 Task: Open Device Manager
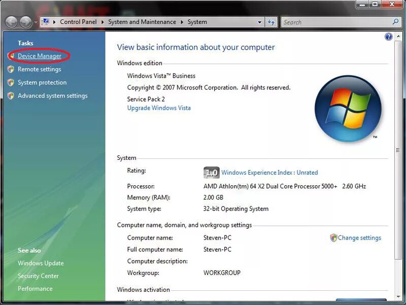(40, 56)
